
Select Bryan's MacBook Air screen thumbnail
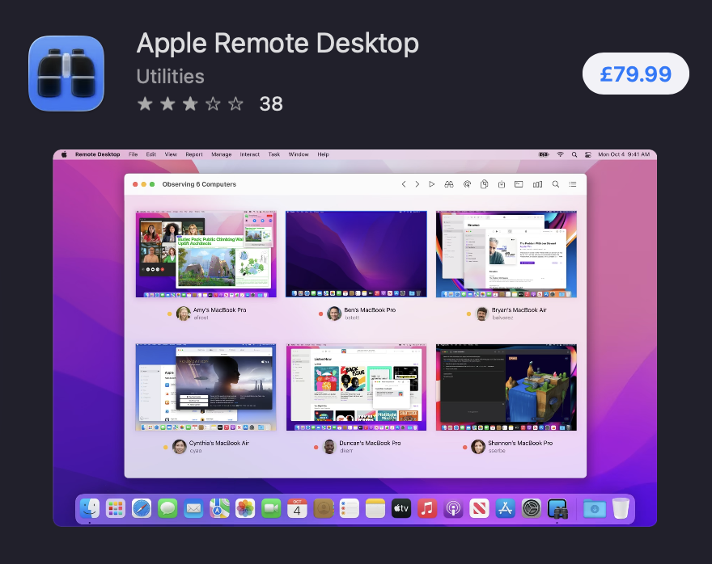coord(506,254)
